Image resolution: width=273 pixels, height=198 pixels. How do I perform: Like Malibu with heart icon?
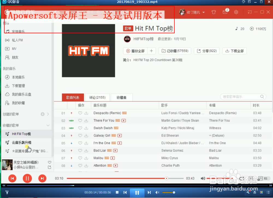click(80, 158)
